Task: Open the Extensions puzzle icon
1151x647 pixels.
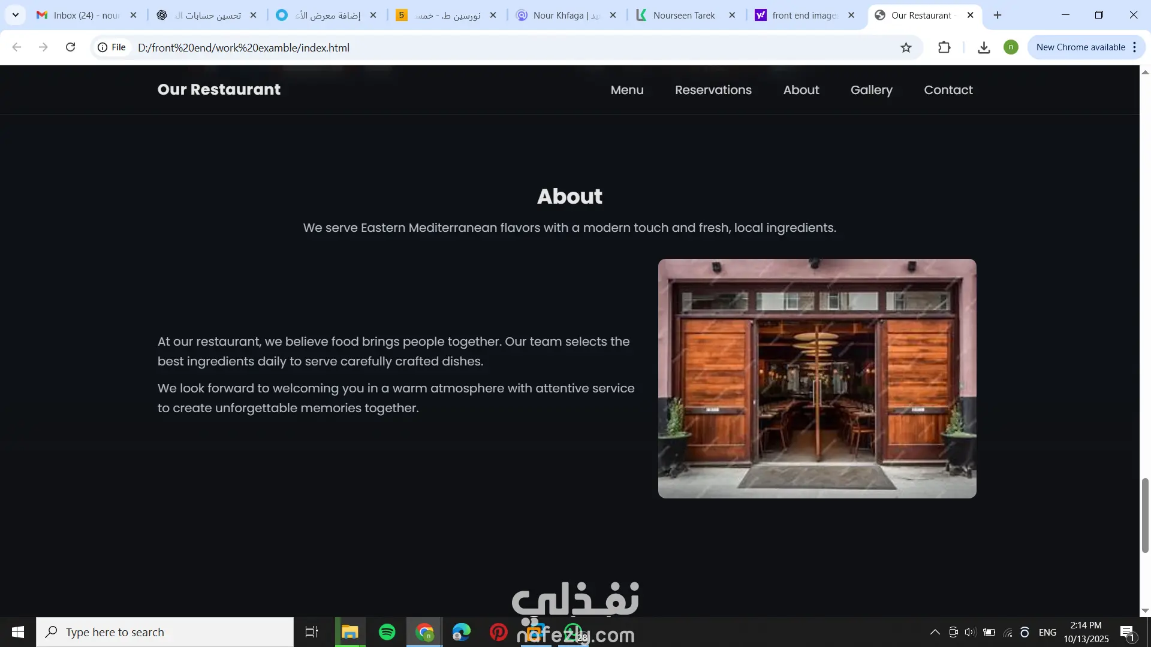Action: coord(944,47)
